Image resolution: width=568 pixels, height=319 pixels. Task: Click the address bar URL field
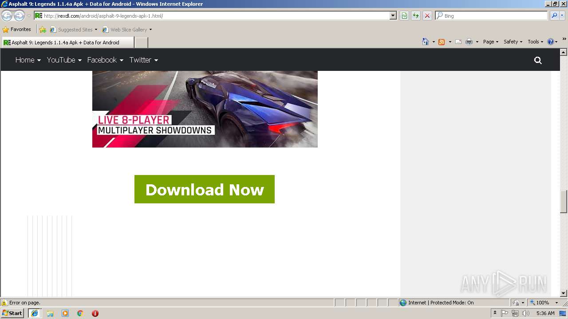(212, 16)
